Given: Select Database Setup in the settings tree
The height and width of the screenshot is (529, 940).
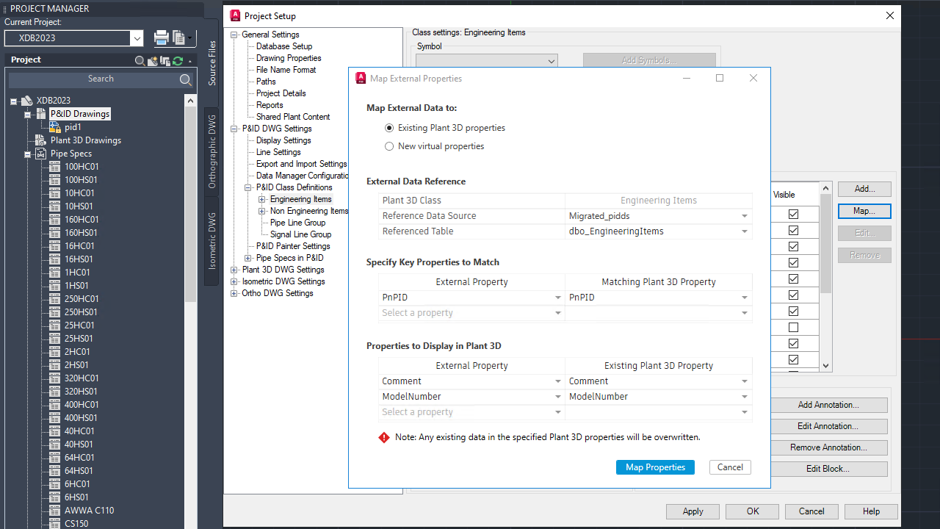Looking at the screenshot, I should pyautogui.click(x=284, y=46).
